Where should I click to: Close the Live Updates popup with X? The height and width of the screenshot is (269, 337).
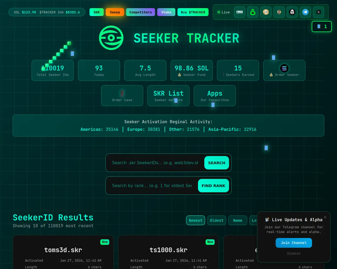325,217
